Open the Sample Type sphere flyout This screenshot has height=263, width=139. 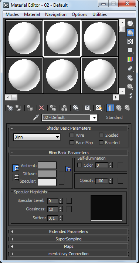[x=130, y=24]
